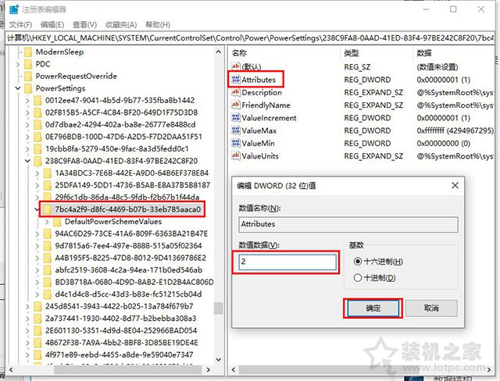Click the tree pane vertical scrollbar thumb
Screen dimensions: 500x381
tap(219, 308)
